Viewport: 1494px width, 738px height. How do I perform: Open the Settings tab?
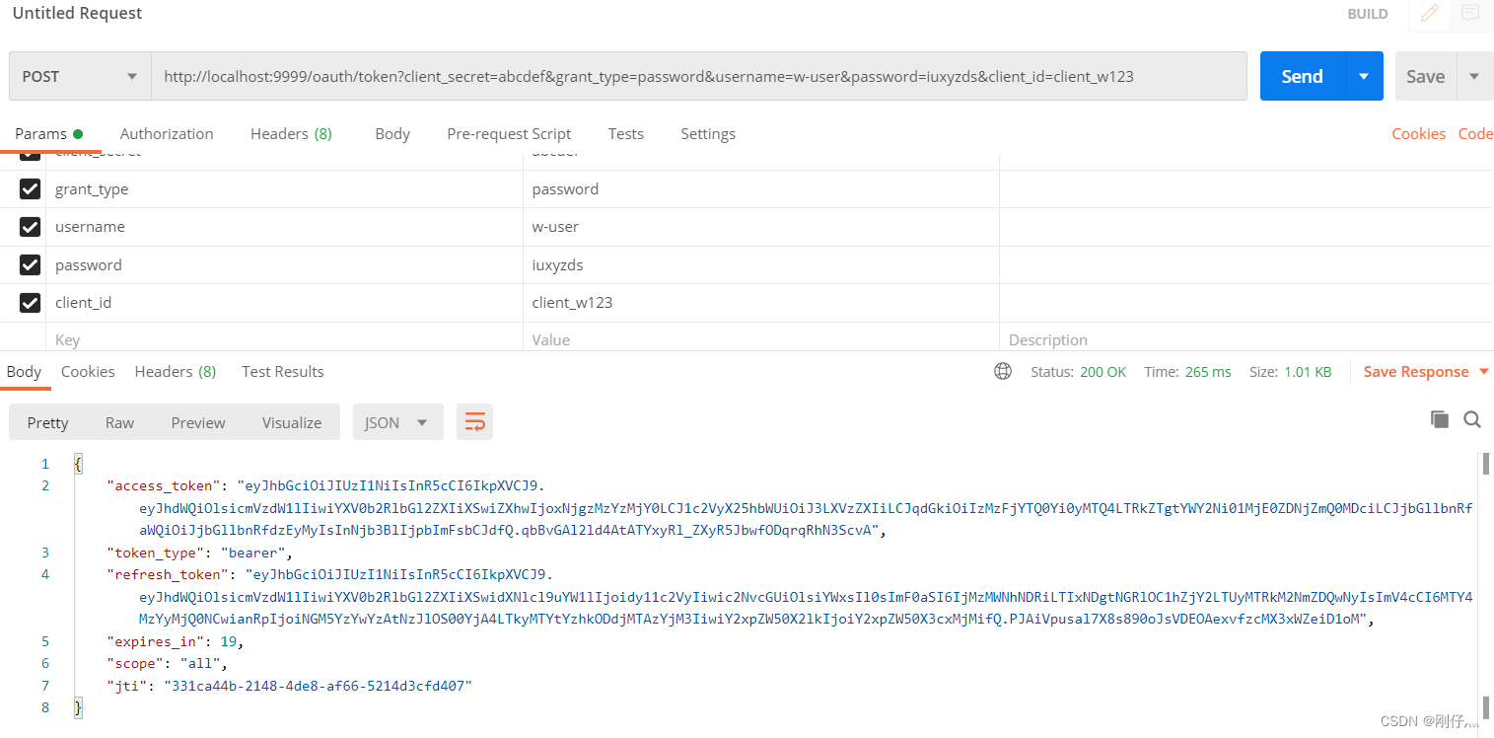coord(708,133)
